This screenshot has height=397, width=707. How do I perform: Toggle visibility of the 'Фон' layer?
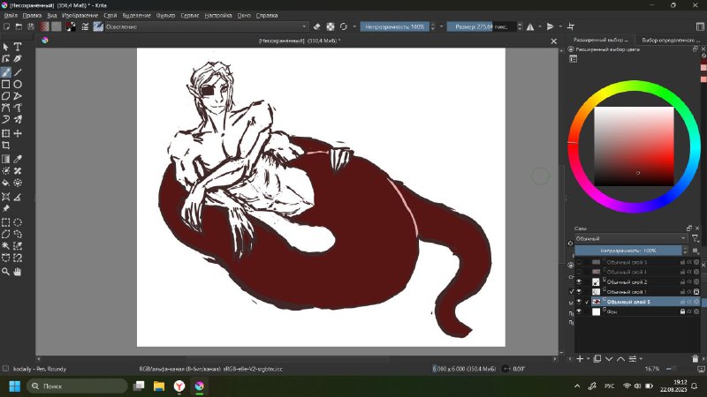click(x=579, y=311)
